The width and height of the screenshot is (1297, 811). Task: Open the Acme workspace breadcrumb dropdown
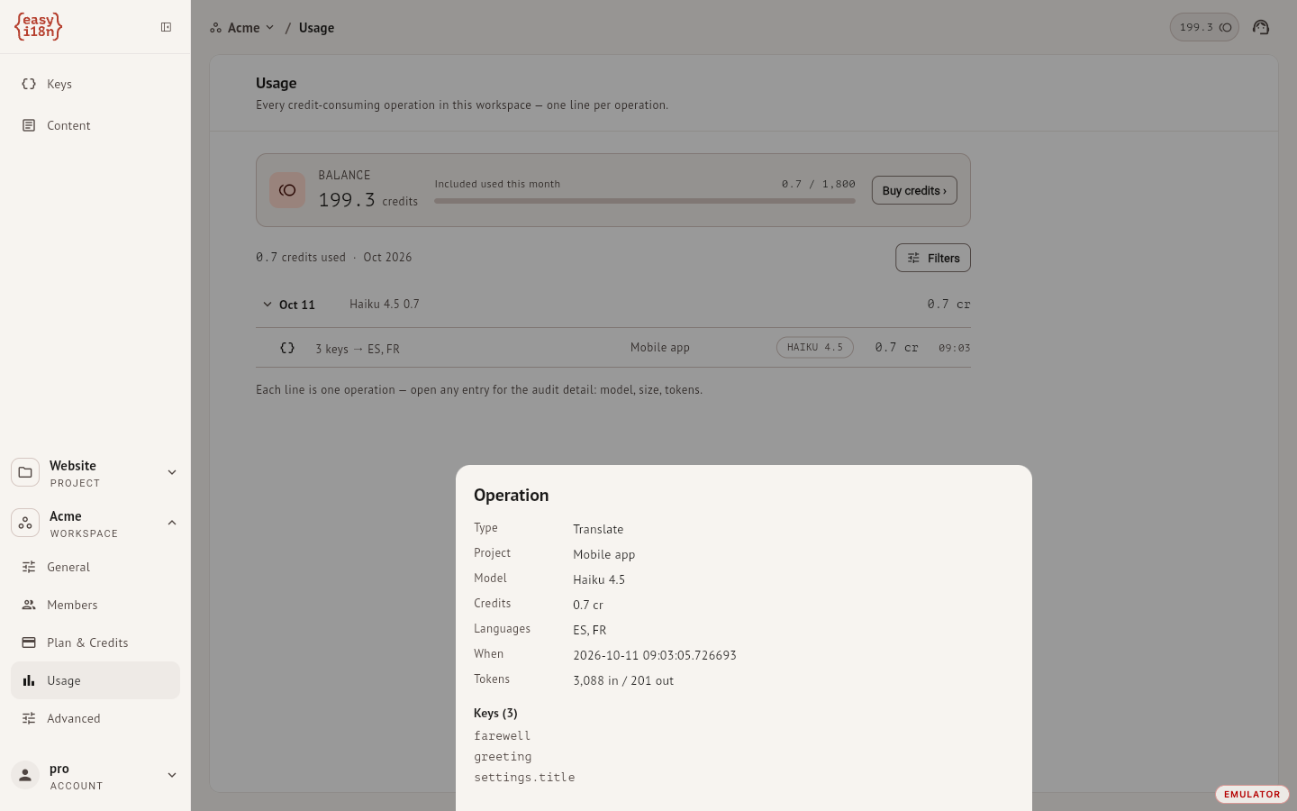point(242,28)
